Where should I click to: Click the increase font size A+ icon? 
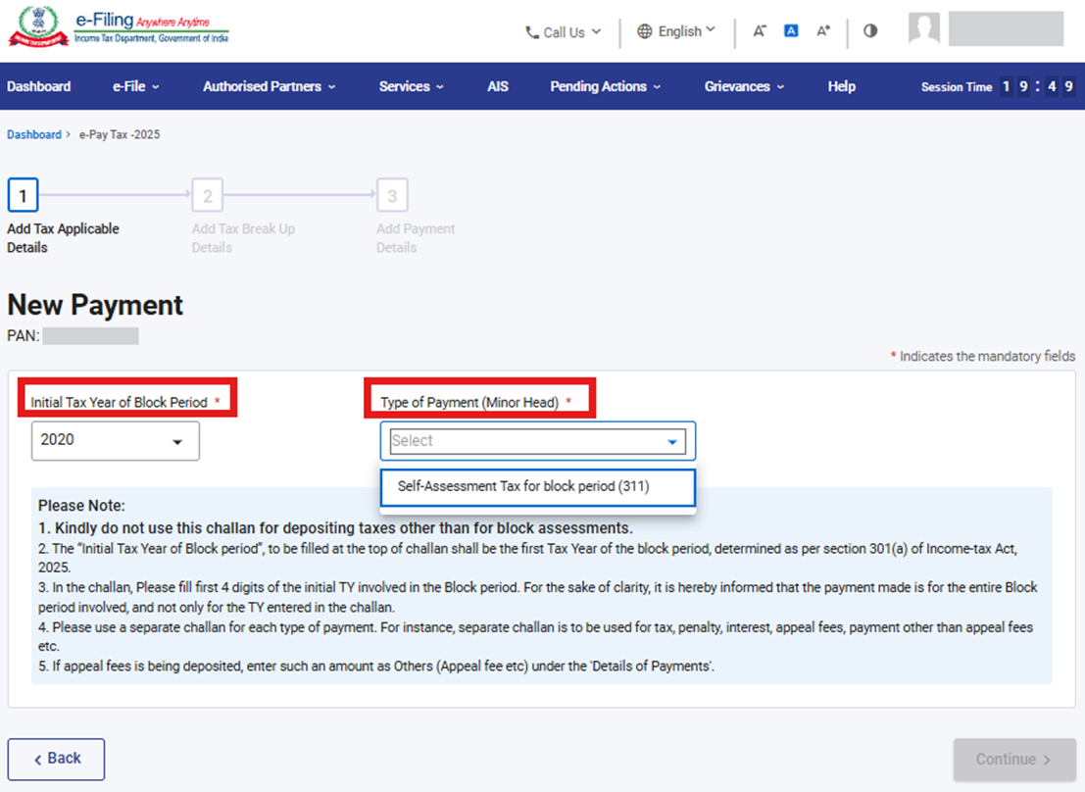[823, 31]
